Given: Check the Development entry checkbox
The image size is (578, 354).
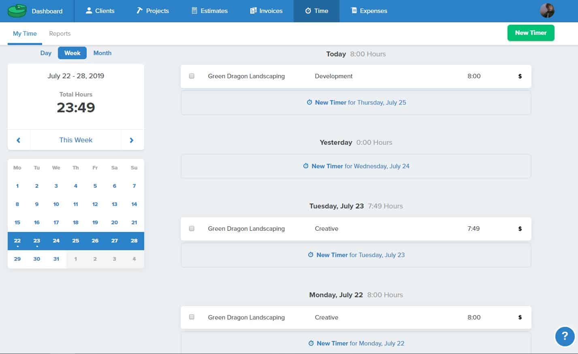Looking at the screenshot, I should 192,76.
